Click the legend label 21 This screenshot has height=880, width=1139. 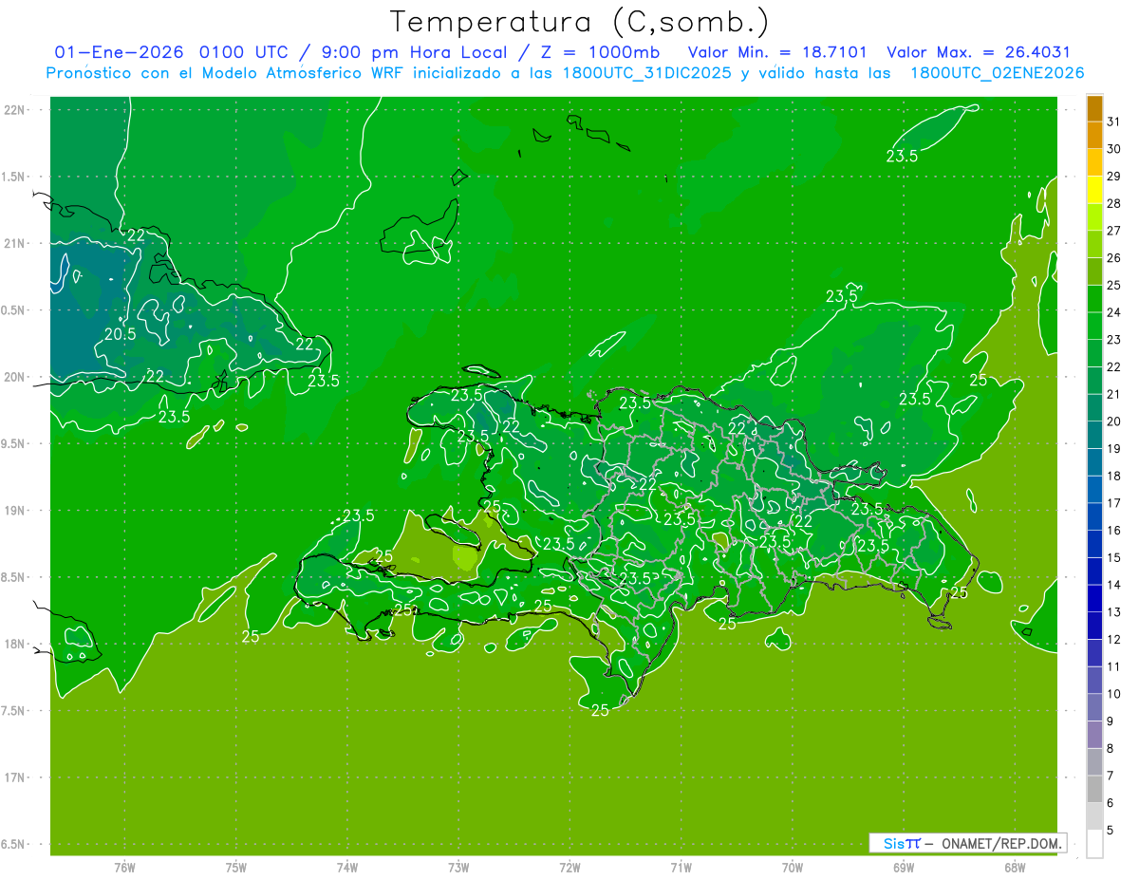1114,394
